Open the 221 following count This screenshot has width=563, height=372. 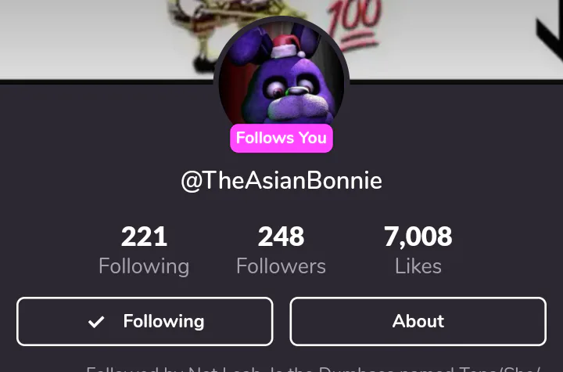pyautogui.click(x=144, y=237)
